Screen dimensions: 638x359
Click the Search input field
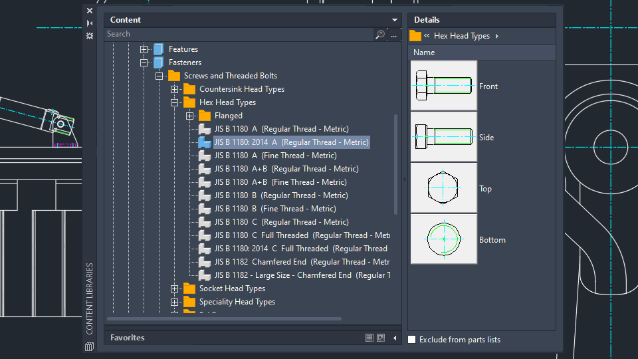pyautogui.click(x=239, y=34)
